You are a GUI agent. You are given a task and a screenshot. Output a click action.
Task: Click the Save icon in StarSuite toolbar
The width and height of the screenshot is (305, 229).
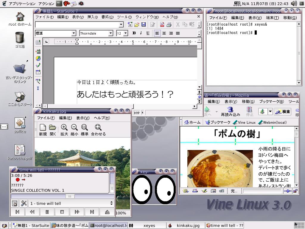pos(143,24)
